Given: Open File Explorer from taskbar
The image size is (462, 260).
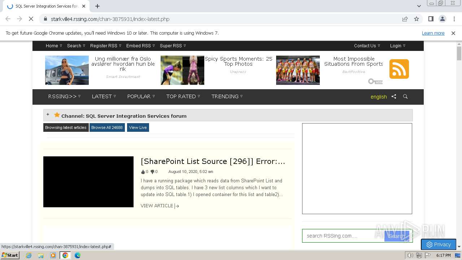Looking at the screenshot, I should click(41, 255).
